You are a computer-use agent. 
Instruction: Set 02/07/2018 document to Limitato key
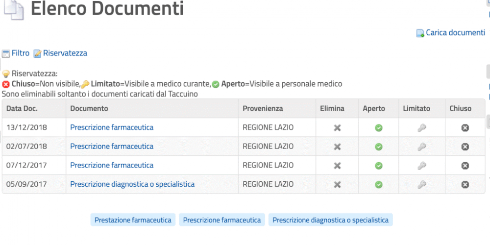coord(422,147)
